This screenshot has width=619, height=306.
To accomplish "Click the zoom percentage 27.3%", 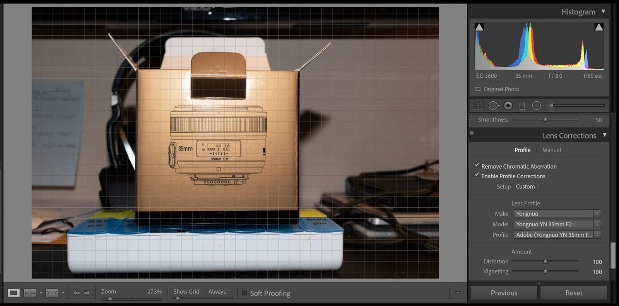I will click(154, 292).
